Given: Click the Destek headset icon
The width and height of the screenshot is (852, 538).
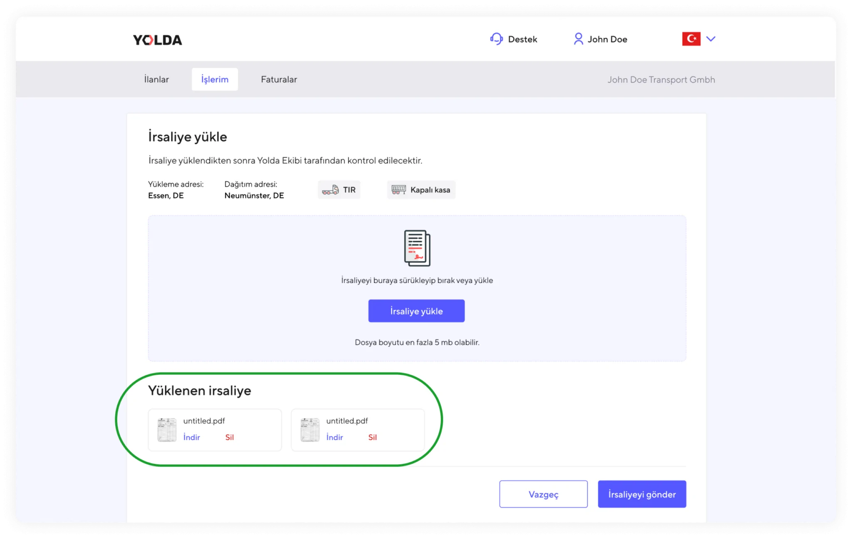Looking at the screenshot, I should tap(496, 39).
